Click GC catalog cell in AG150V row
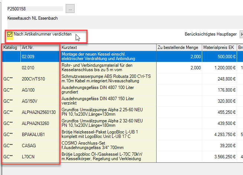This screenshot has width=243, height=175. [x=11, y=101]
